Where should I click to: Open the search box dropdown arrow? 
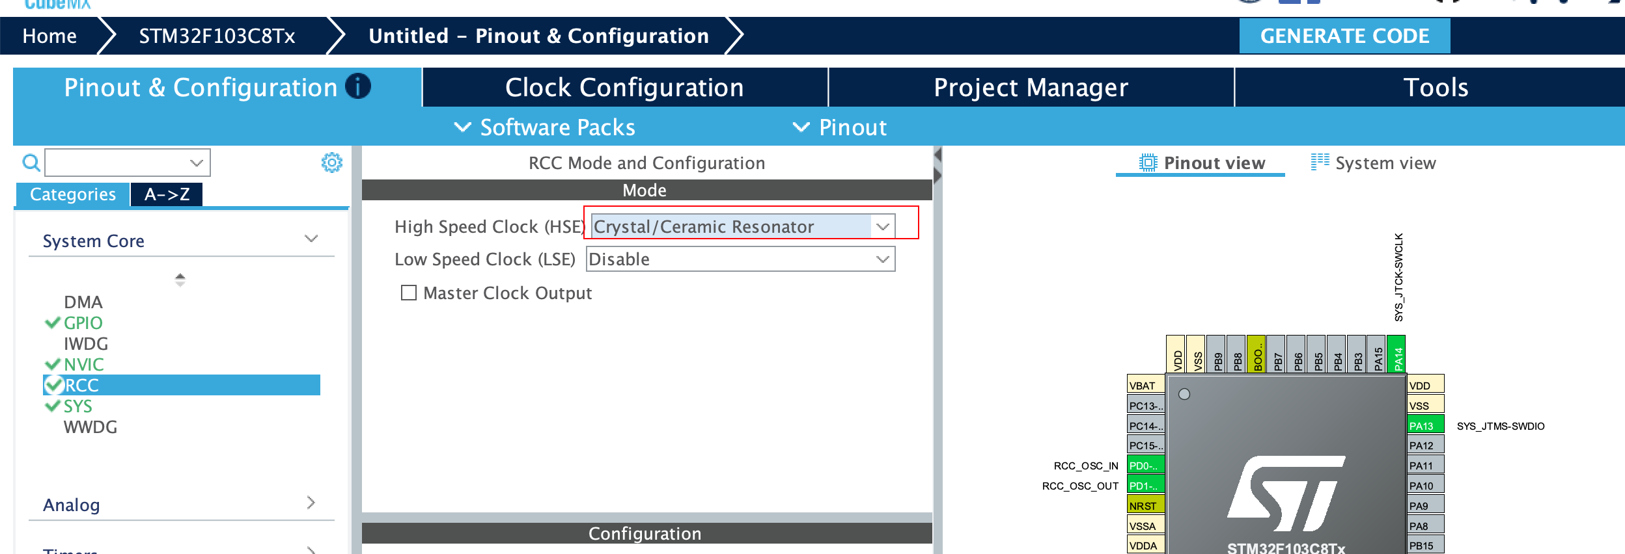pyautogui.click(x=196, y=163)
